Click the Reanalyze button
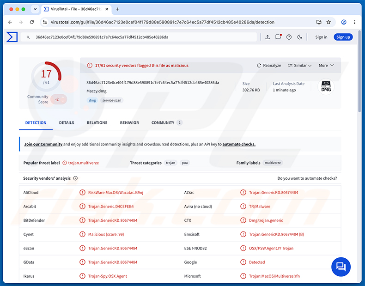 point(269,66)
